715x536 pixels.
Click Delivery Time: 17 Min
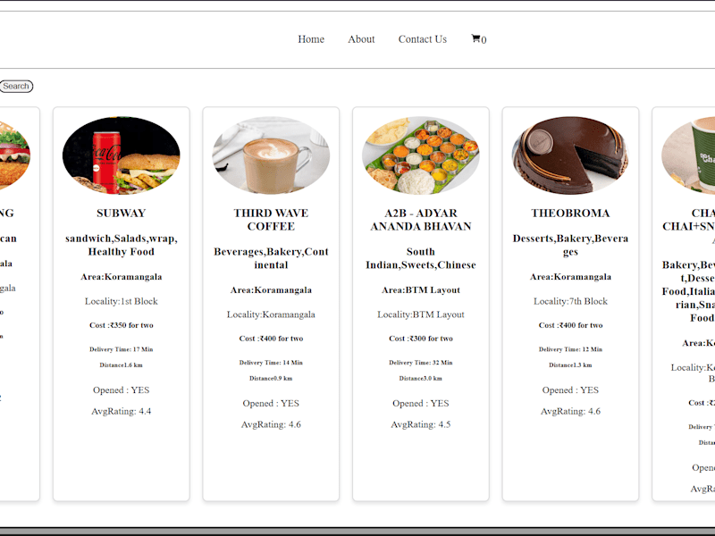coord(122,349)
